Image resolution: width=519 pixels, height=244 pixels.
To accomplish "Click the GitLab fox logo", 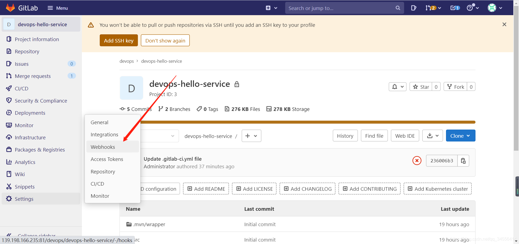I will pos(10,8).
